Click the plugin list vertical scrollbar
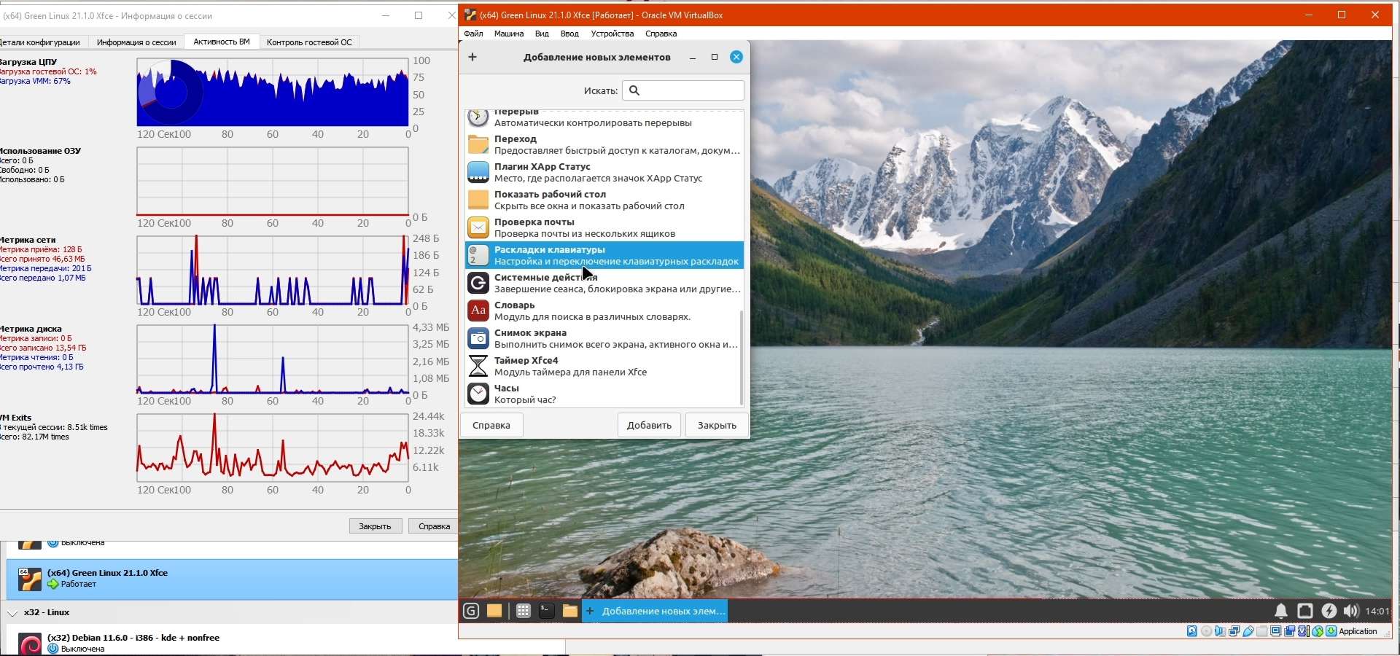 point(741,357)
